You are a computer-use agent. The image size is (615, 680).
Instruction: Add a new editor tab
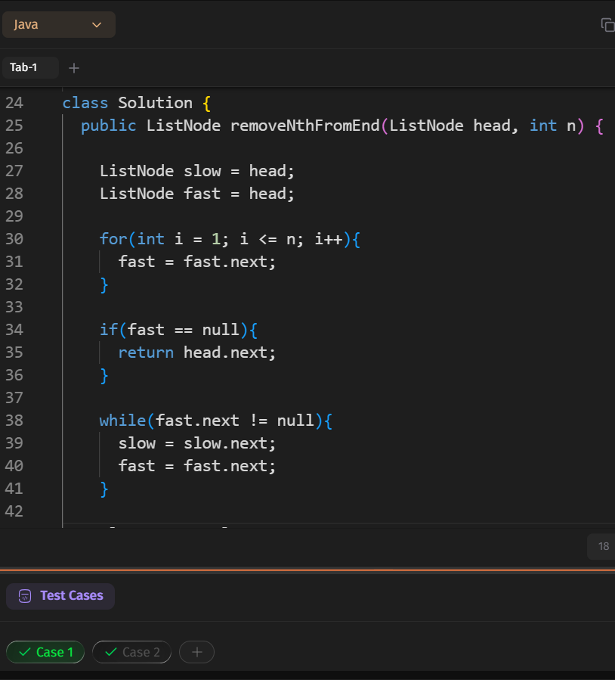pos(74,68)
